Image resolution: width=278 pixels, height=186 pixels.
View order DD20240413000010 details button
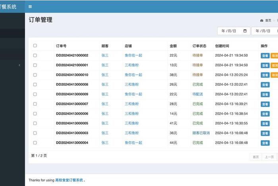(265, 75)
